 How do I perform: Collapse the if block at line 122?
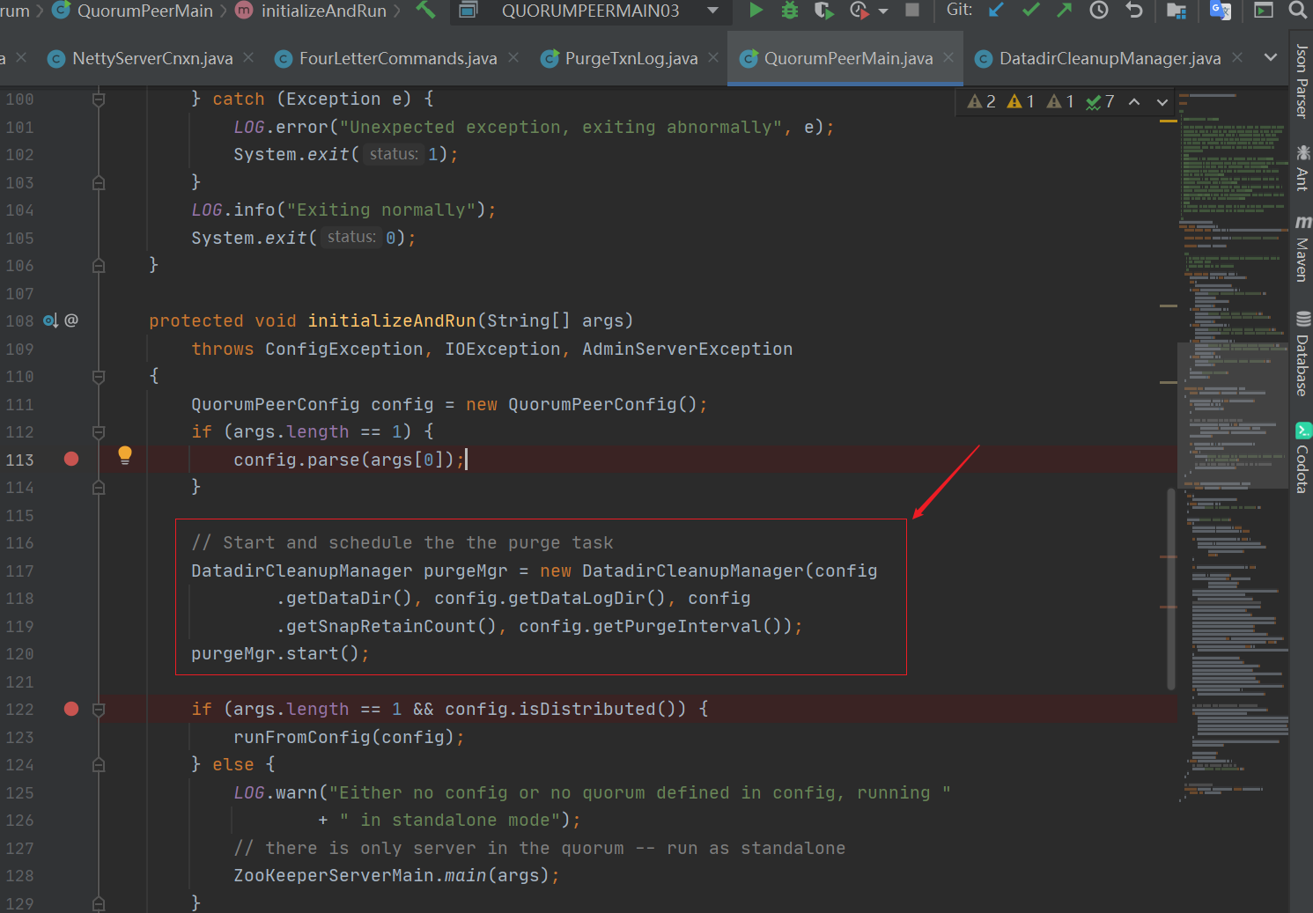pyautogui.click(x=99, y=710)
